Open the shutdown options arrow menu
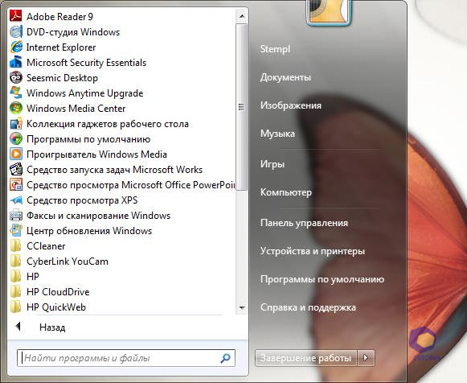 (366, 358)
